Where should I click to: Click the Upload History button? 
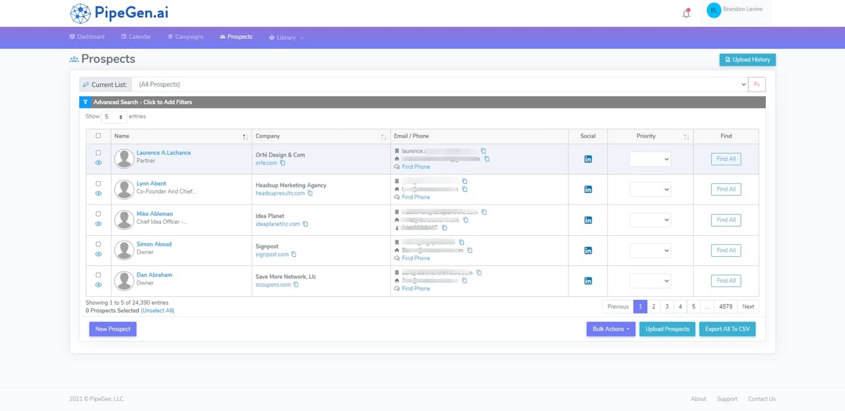tap(747, 60)
